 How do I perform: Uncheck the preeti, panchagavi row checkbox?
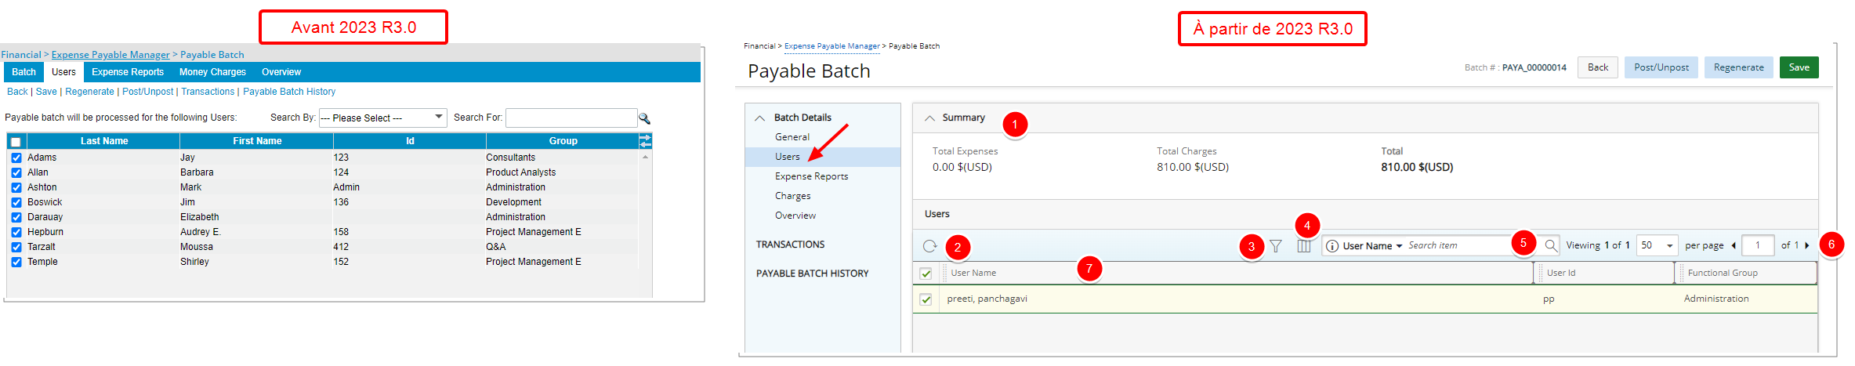coord(926,299)
